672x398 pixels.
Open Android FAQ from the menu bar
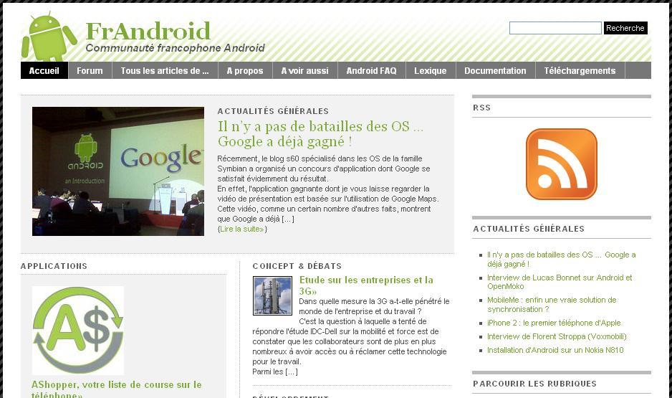[x=372, y=71]
